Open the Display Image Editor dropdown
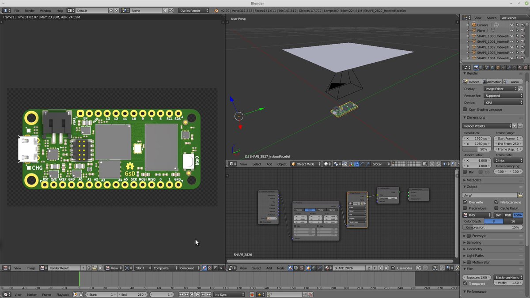Image resolution: width=530 pixels, height=298 pixels. [501, 89]
